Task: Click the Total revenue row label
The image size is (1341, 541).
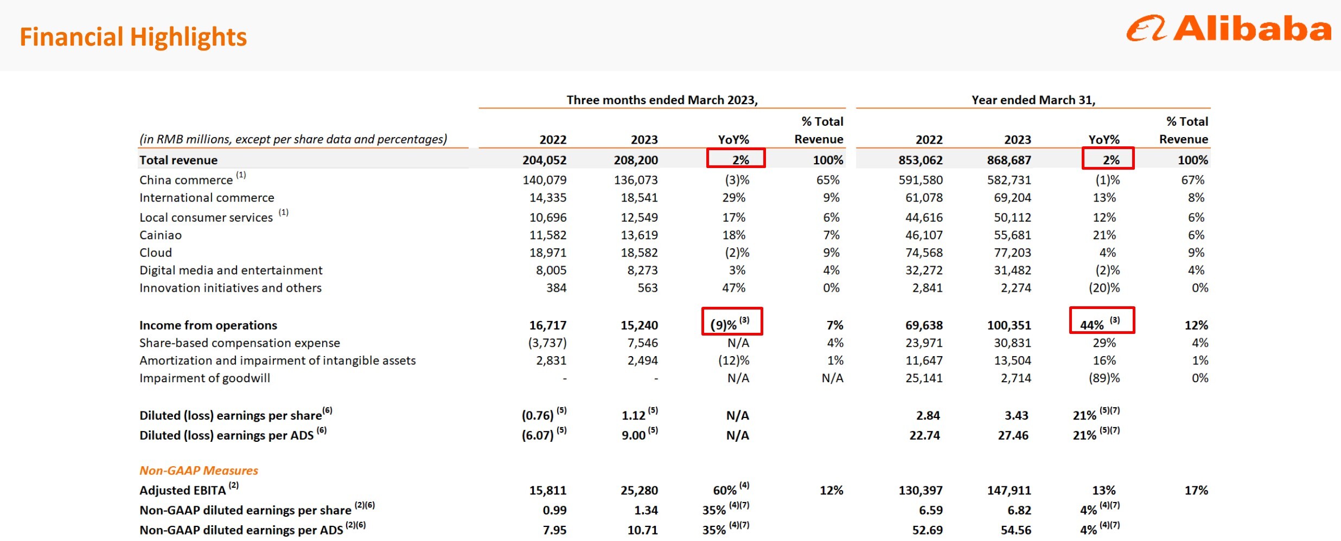Action: pyautogui.click(x=178, y=160)
